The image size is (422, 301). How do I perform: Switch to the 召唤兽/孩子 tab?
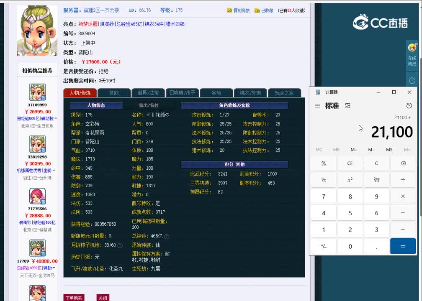(x=182, y=93)
